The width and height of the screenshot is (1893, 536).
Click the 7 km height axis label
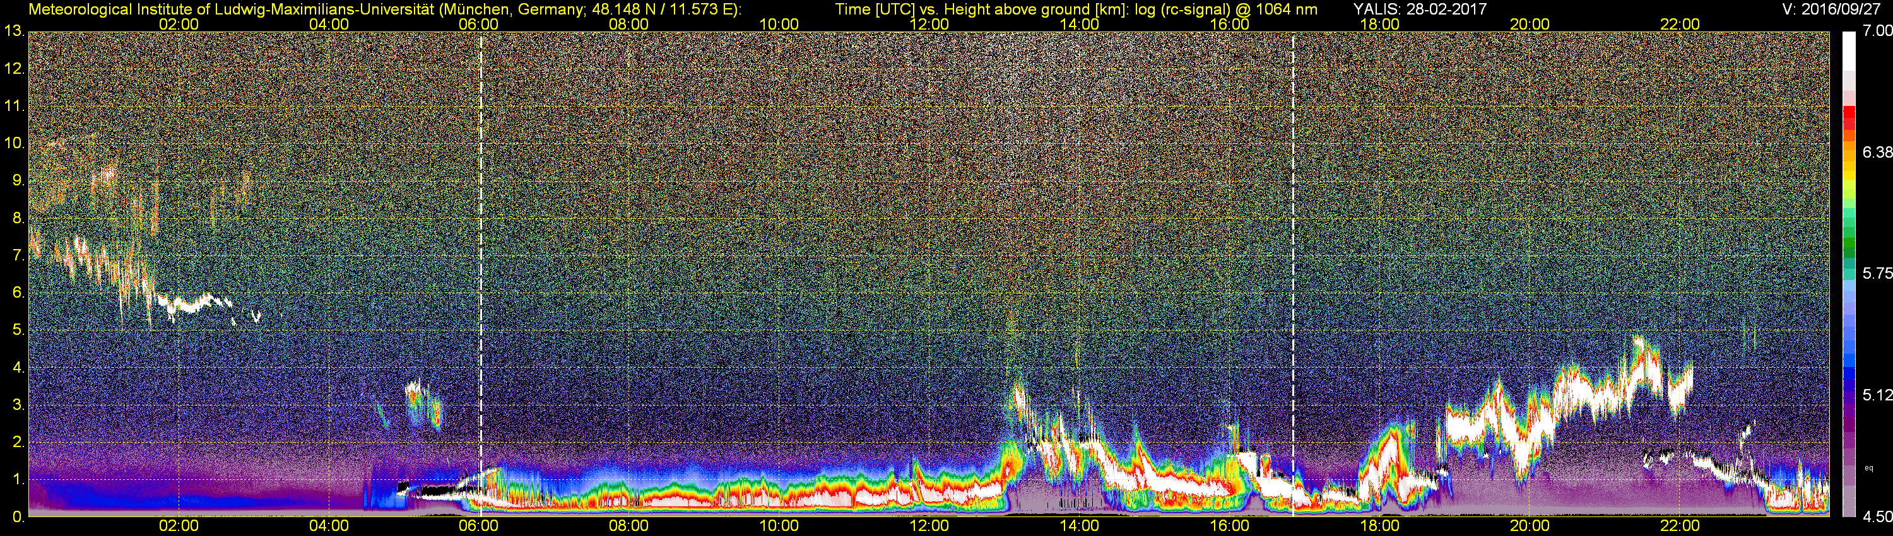(18, 255)
